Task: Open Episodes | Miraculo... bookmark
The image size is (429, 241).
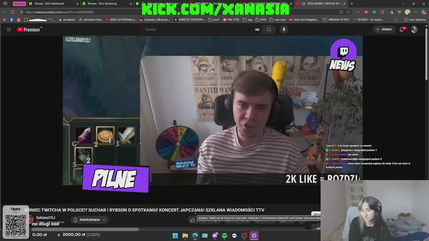Action: coord(155,20)
